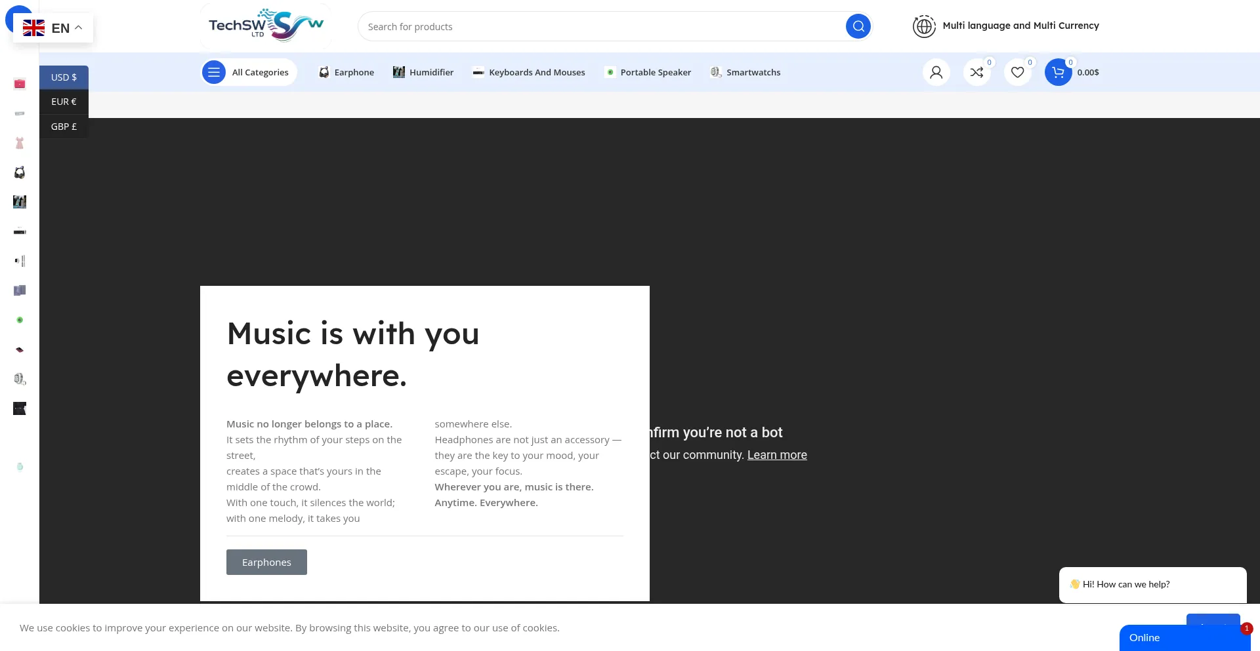Switch currency to EUR €
The width and height of the screenshot is (1260, 651).
click(64, 102)
